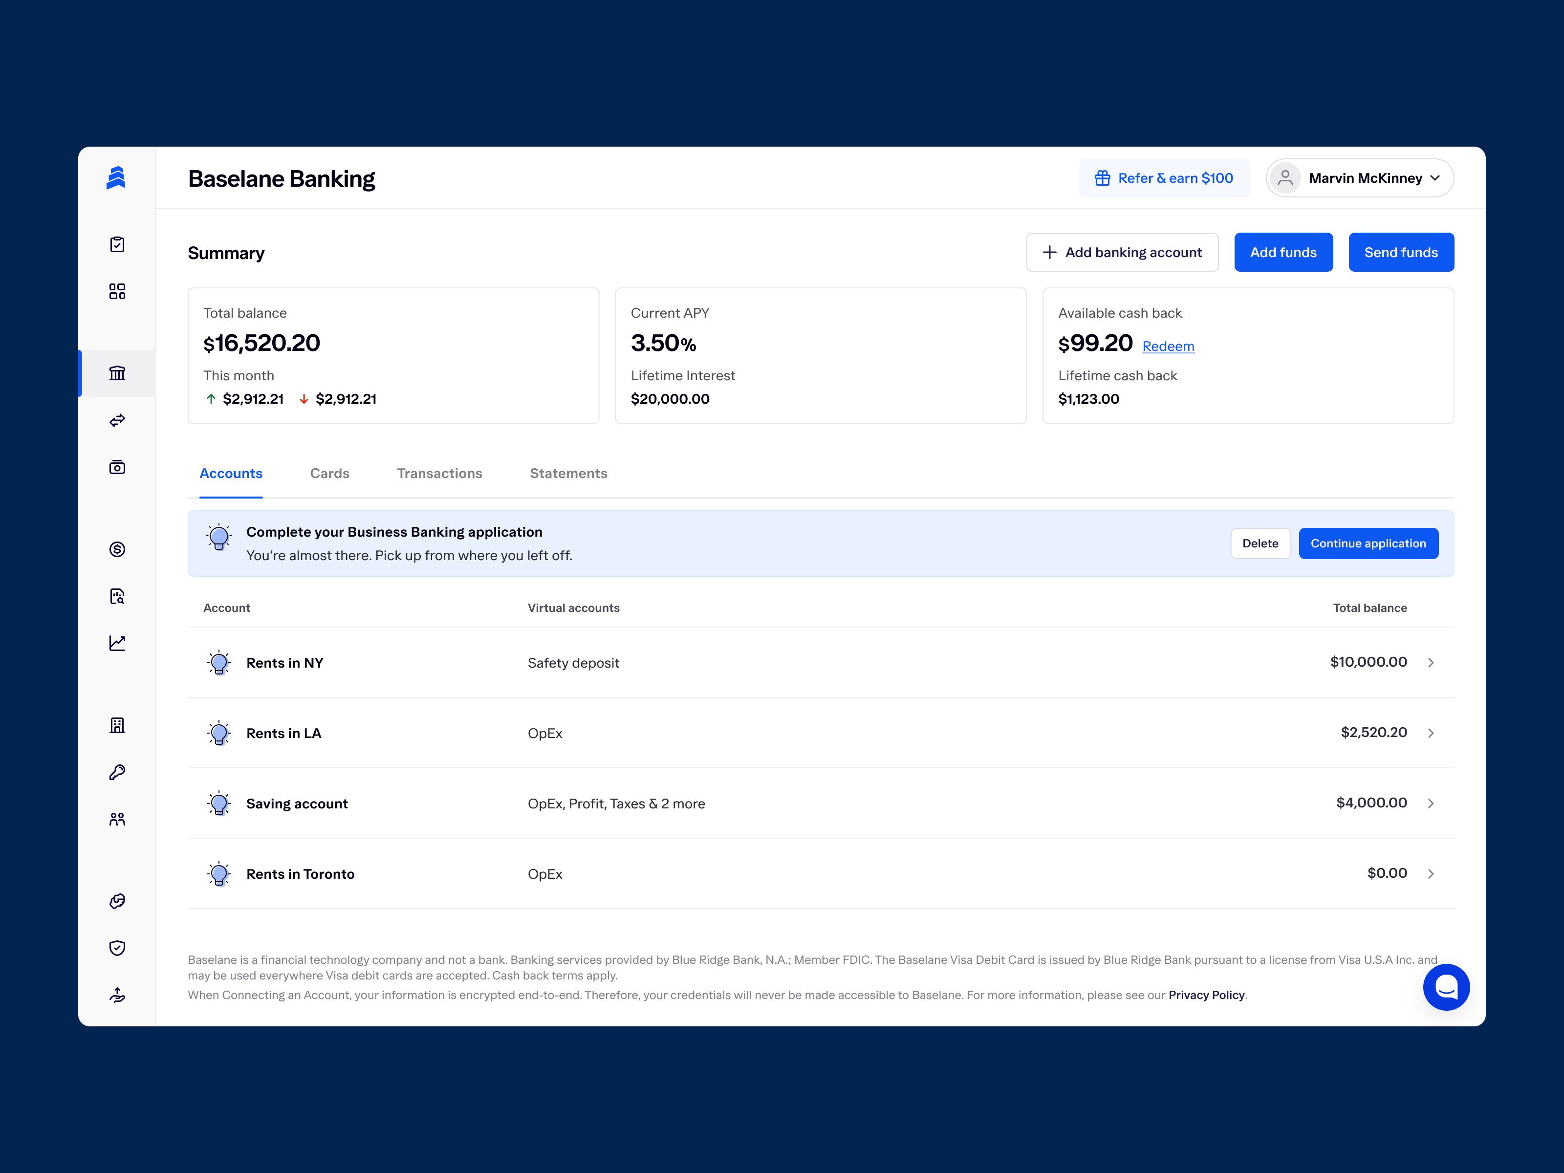The width and height of the screenshot is (1564, 1173).
Task: Switch to the Cards tab
Action: 329,474
